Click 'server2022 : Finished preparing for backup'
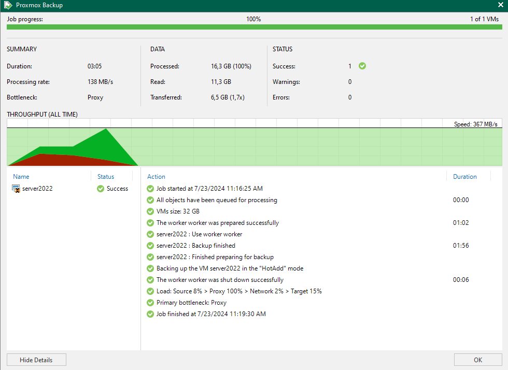The width and height of the screenshot is (508, 370). coord(215,257)
